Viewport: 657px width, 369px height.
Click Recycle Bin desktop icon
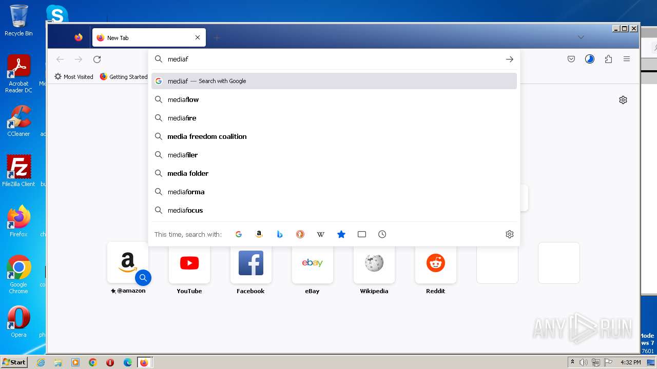pos(18,20)
